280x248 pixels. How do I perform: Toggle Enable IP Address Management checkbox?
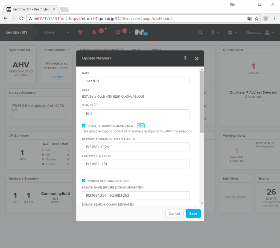click(84, 126)
